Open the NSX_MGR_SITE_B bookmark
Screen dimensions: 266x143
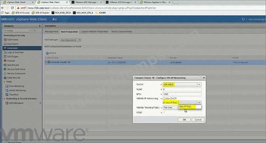point(83,13)
